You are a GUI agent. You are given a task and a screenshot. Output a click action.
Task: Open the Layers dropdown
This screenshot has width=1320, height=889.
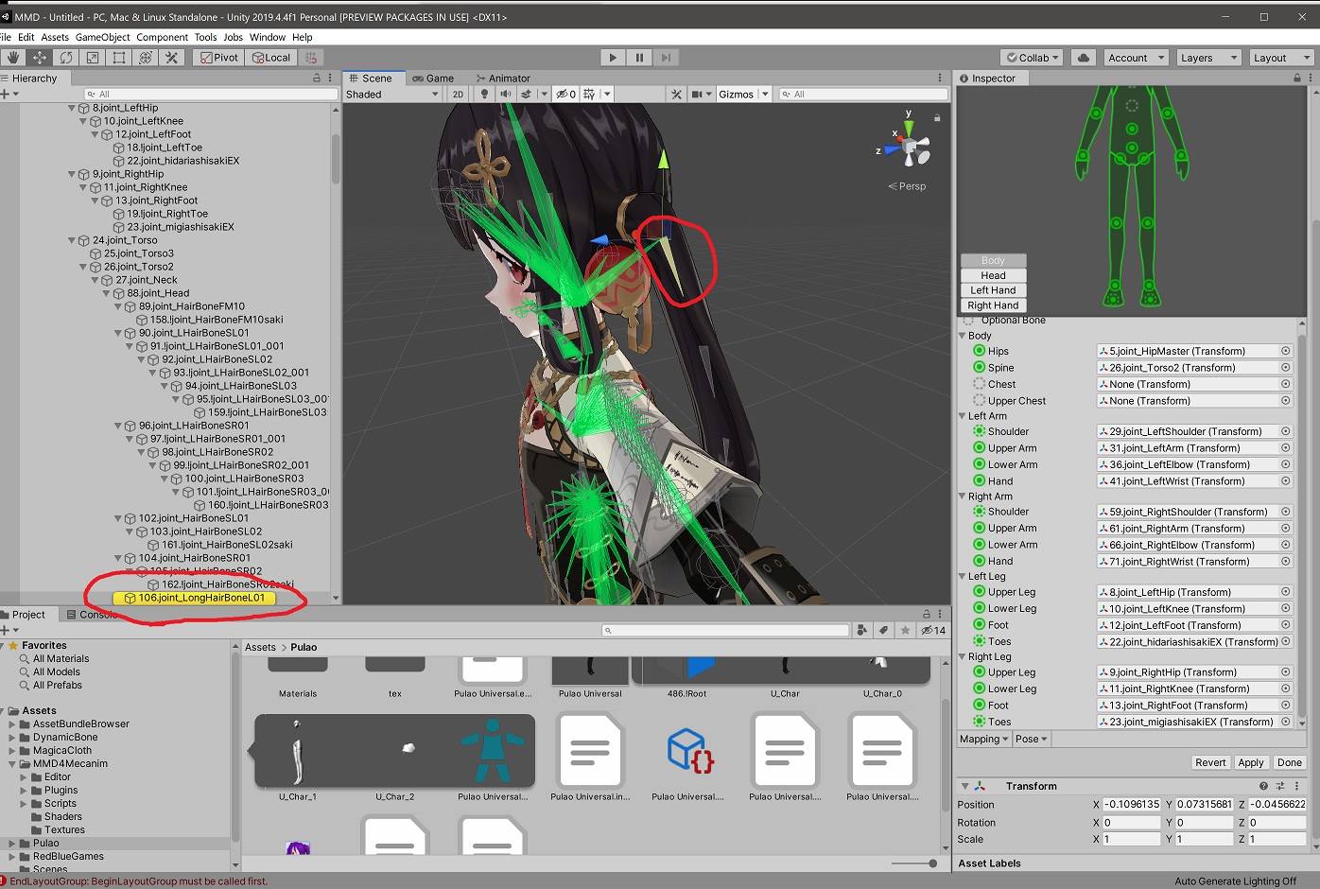pyautogui.click(x=1207, y=58)
